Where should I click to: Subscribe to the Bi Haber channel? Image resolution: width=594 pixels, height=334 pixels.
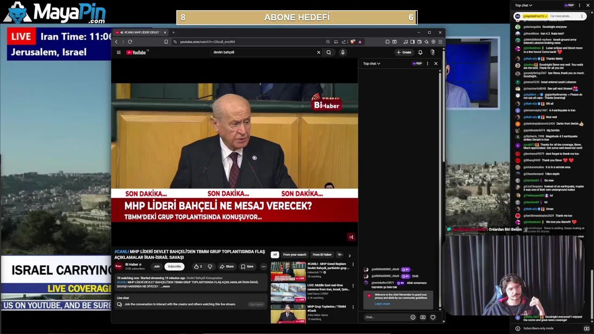[x=174, y=266]
